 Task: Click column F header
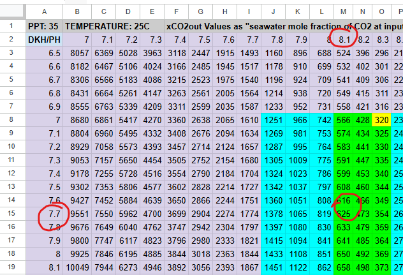click(x=177, y=11)
